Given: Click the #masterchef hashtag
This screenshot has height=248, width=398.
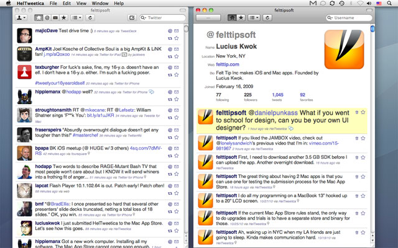Looking at the screenshot, I should coord(85,135).
